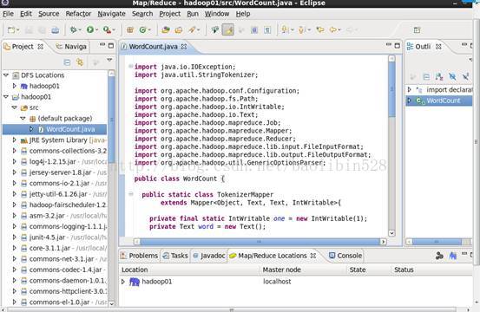The width and height of the screenshot is (480, 312).
Task: Click the Open Perspective icon
Action: point(417,30)
